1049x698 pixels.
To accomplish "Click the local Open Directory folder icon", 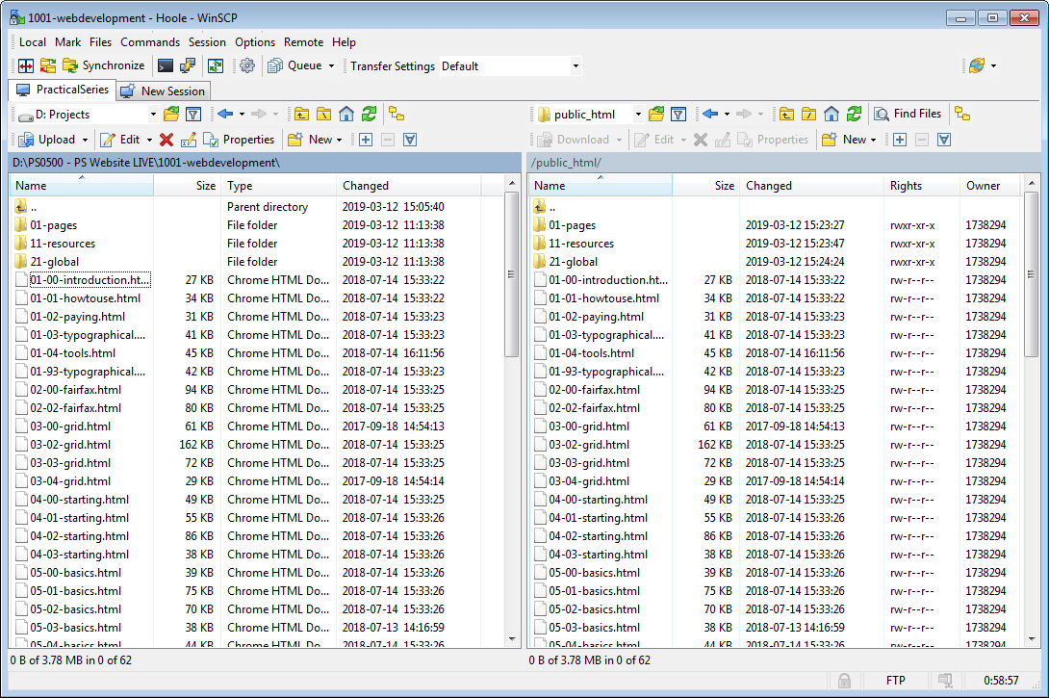I will pos(171,115).
